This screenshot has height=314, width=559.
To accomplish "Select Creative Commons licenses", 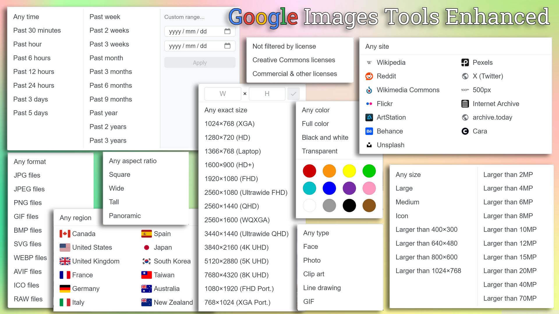I will (x=294, y=60).
